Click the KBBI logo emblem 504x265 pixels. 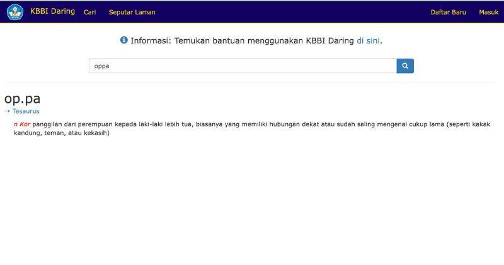(15, 12)
